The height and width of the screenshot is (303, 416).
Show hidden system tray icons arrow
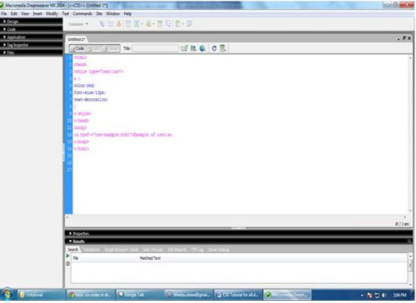[x=362, y=295]
